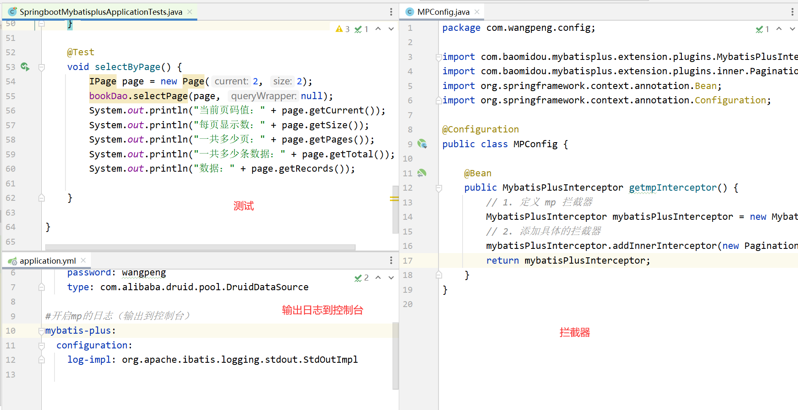Click the password value wangpeng in yaml

pyautogui.click(x=144, y=272)
